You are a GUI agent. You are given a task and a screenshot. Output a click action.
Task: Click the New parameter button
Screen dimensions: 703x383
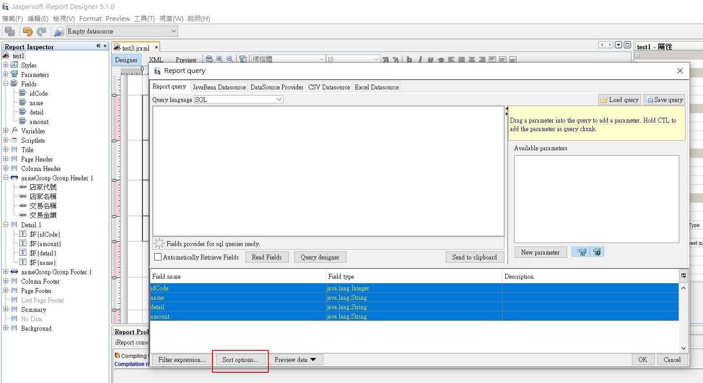[x=540, y=252]
